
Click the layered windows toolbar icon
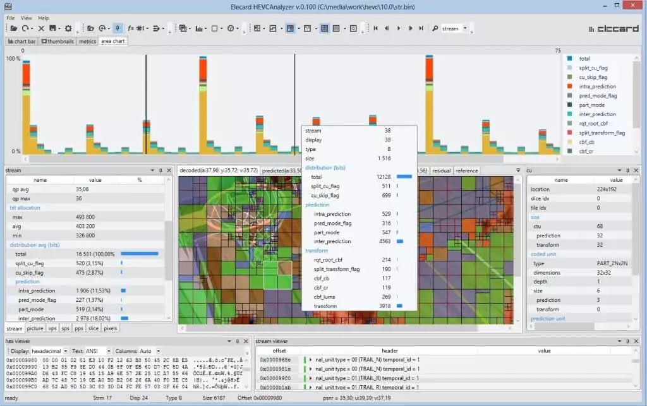[183, 28]
